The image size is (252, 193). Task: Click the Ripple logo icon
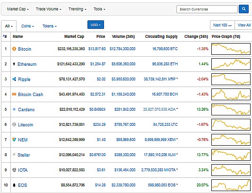[x=14, y=79]
